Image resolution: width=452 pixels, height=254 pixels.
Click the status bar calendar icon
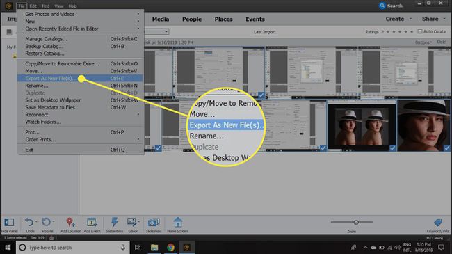coord(51,238)
